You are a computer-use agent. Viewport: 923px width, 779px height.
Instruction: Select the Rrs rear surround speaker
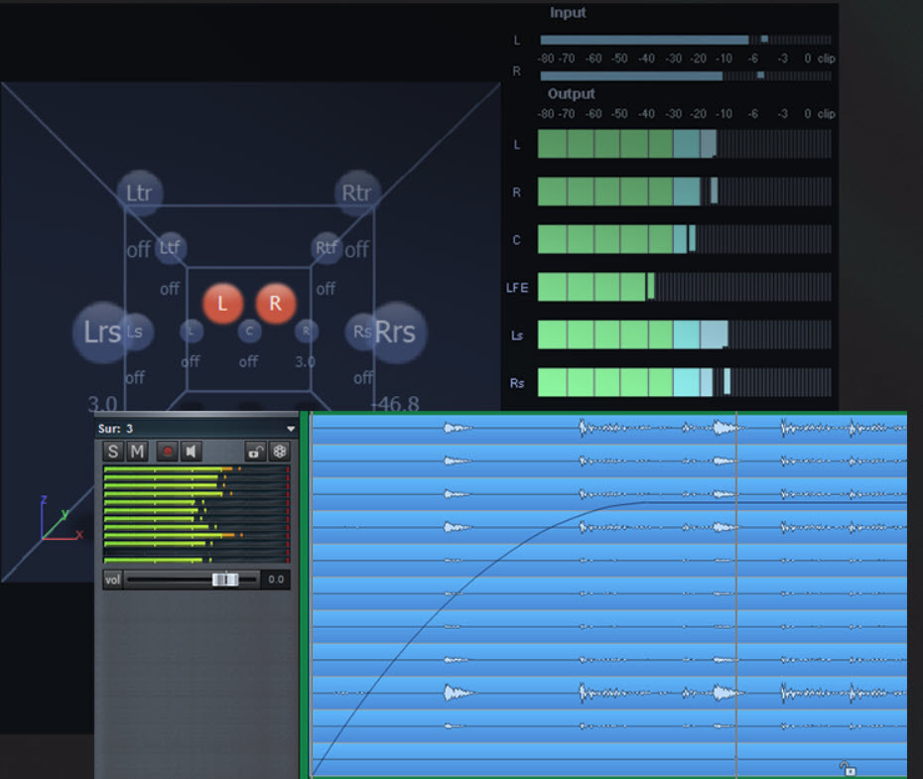(x=394, y=331)
